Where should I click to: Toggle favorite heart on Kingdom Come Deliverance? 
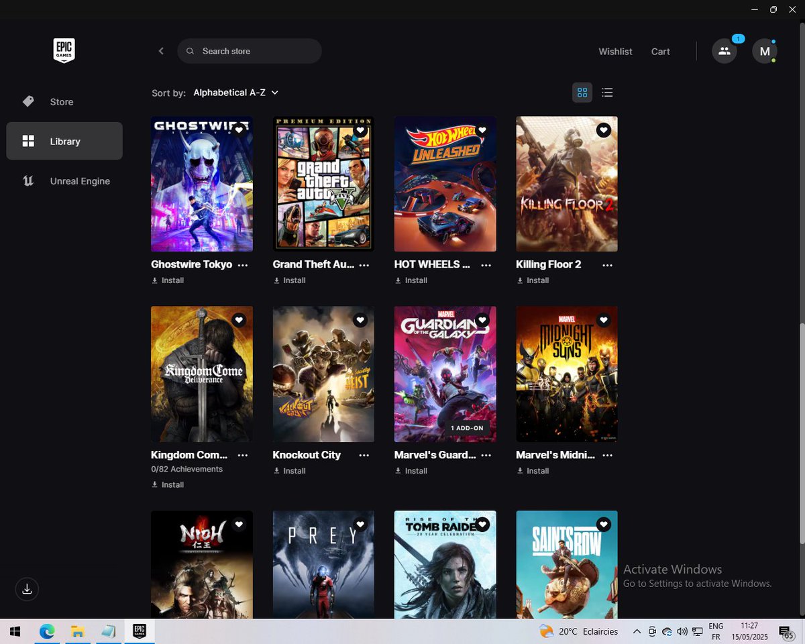click(239, 321)
